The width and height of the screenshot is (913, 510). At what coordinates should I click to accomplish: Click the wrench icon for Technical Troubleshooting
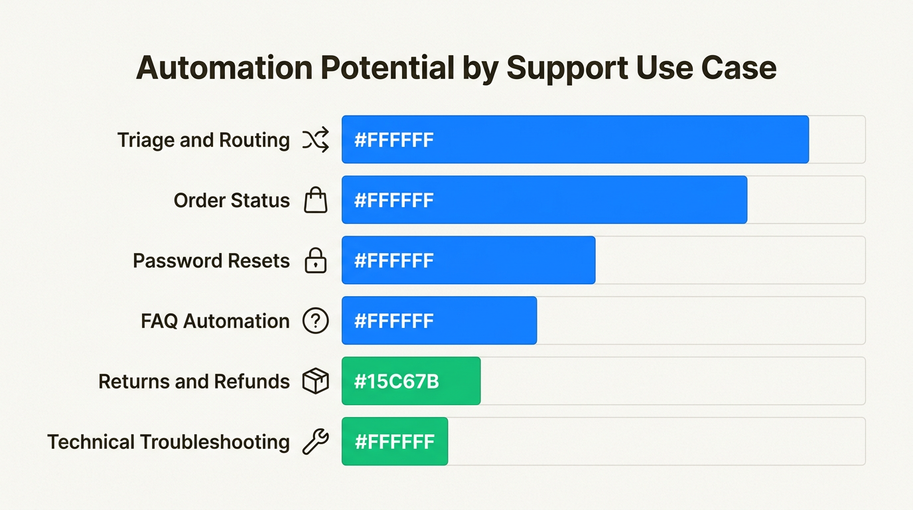point(316,442)
